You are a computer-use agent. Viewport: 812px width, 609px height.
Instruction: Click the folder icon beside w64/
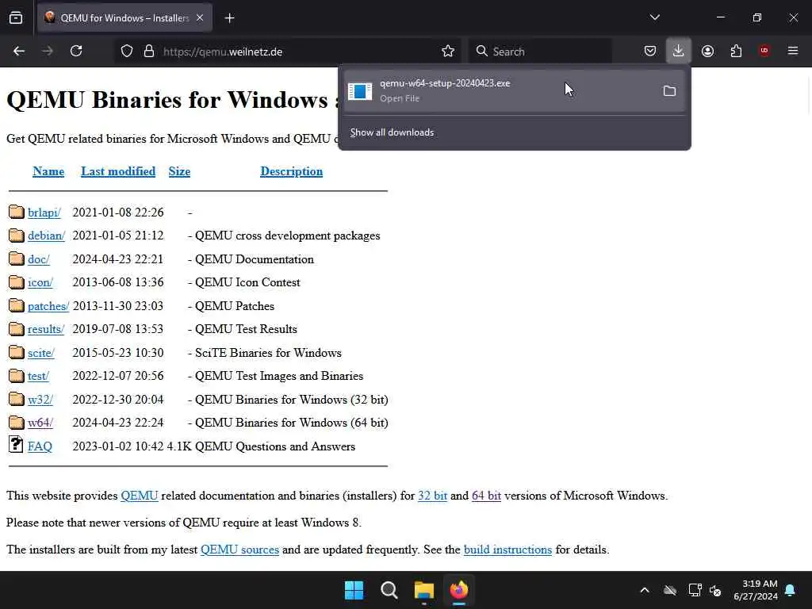tap(17, 423)
